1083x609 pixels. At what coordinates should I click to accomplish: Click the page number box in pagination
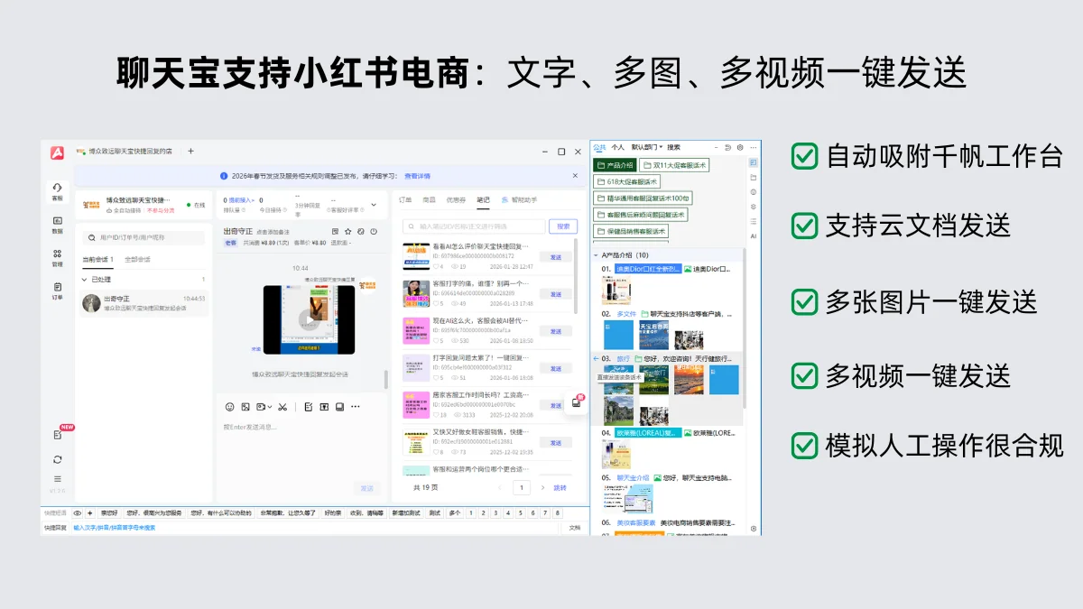[x=522, y=487]
